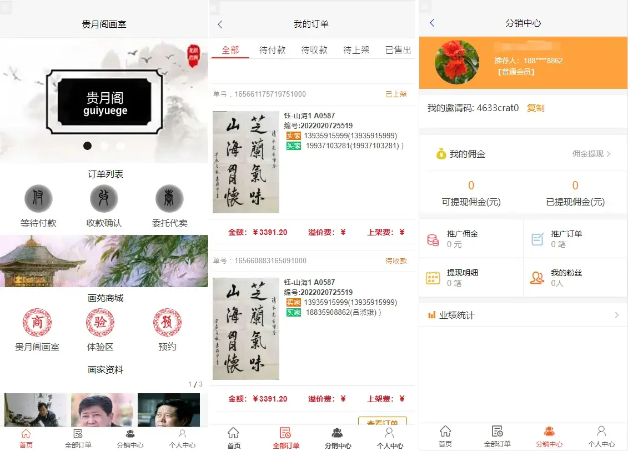This screenshot has height=451, width=628.
Task: Tap 个人中心 in 分销中心 screen bottom bar
Action: (601, 437)
